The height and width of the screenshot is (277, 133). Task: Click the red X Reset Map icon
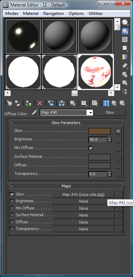40,103
